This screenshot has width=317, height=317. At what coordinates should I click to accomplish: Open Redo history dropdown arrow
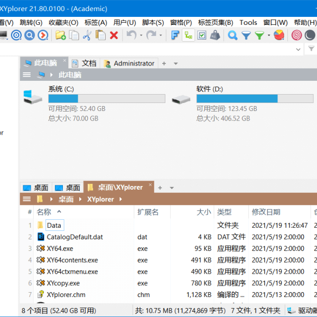[161, 35]
